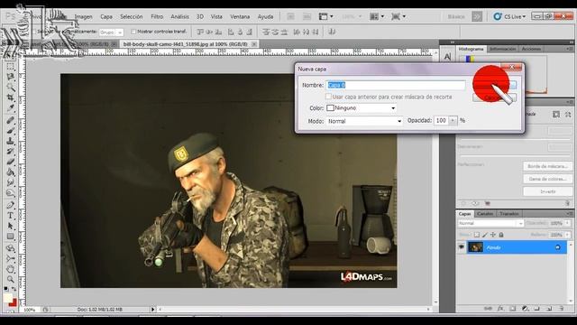Image resolution: width=577 pixels, height=325 pixels.
Task: Select the 3D Object Rotate tool
Action: (10, 248)
